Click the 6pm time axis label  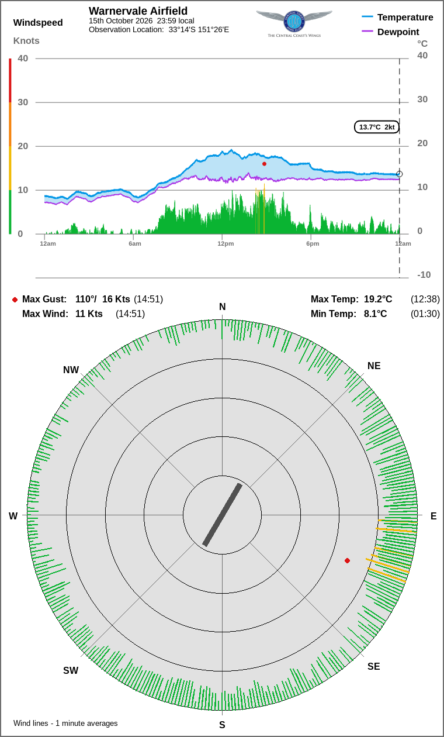(313, 243)
